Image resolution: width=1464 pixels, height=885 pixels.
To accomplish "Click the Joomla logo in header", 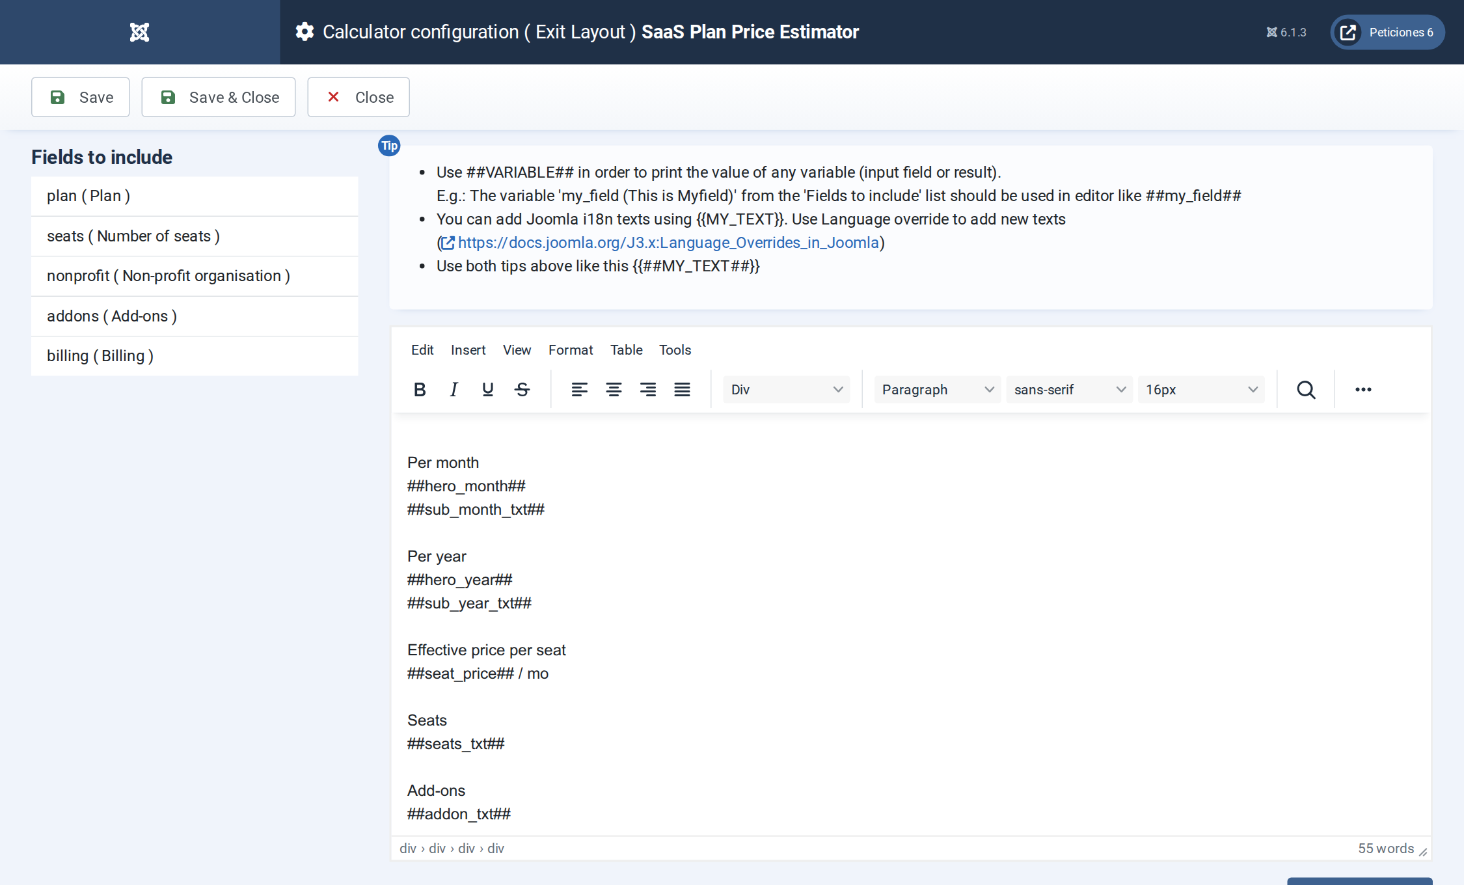I will (x=139, y=32).
